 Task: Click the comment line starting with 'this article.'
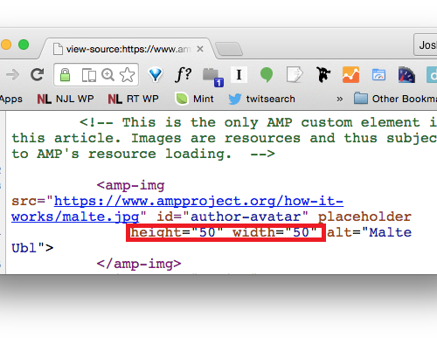(225, 138)
